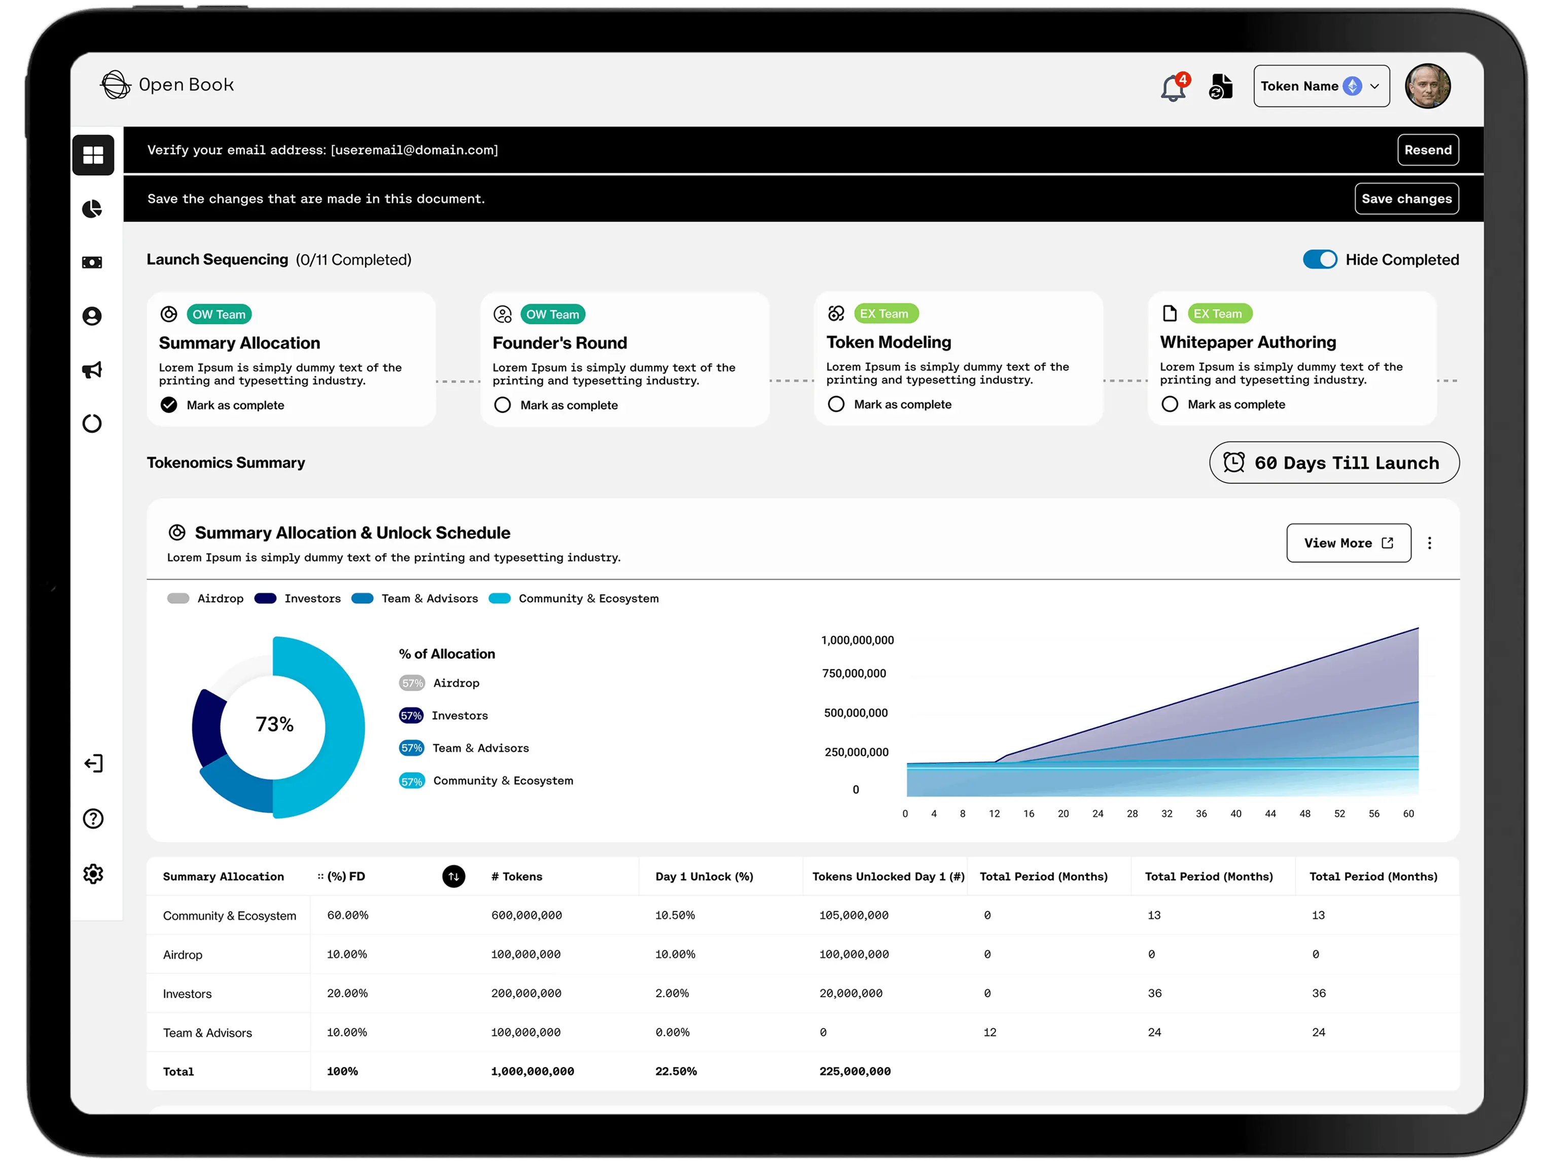Screen dimensions: 1554x1165
Task: Open the dashboard grid icon in sidebar
Action: (x=93, y=155)
